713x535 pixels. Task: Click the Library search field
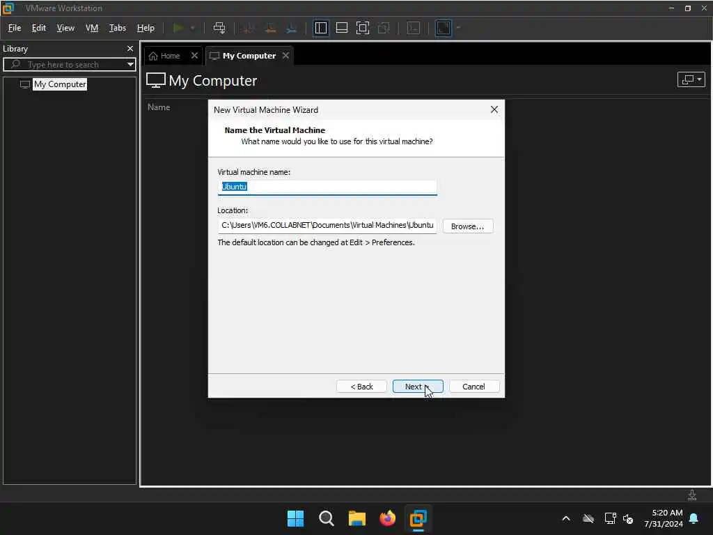point(68,65)
